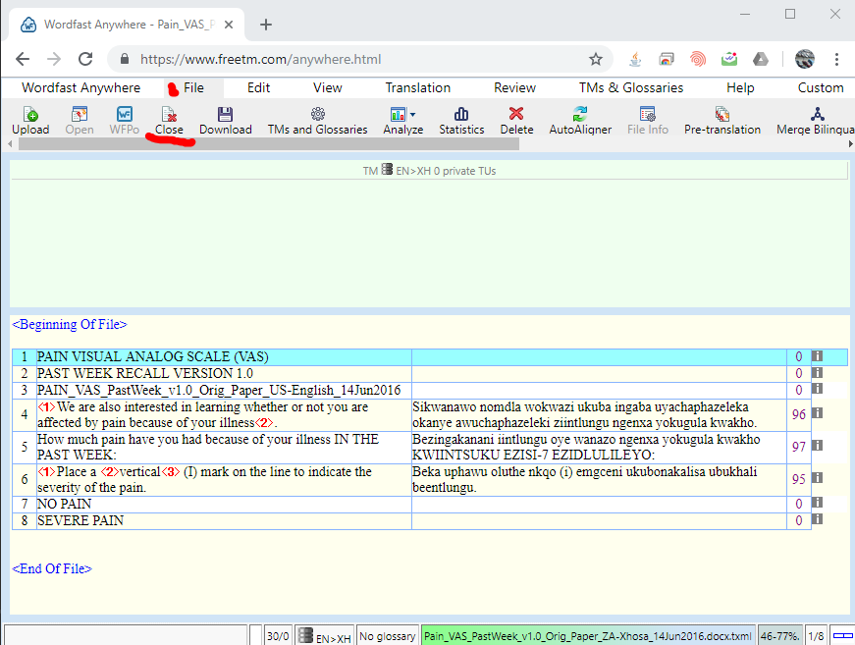The width and height of the screenshot is (855, 645).
Task: Launch the AutoAligner tool
Action: 580,121
